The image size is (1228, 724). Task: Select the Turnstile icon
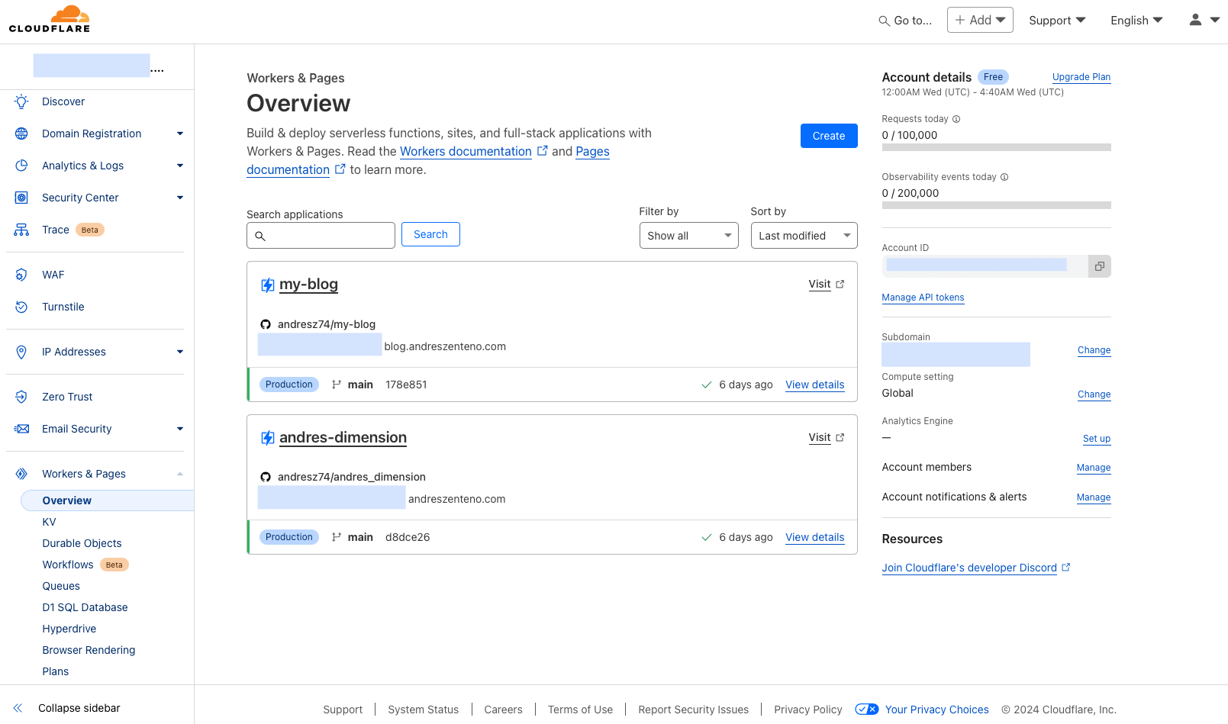pyautogui.click(x=21, y=307)
